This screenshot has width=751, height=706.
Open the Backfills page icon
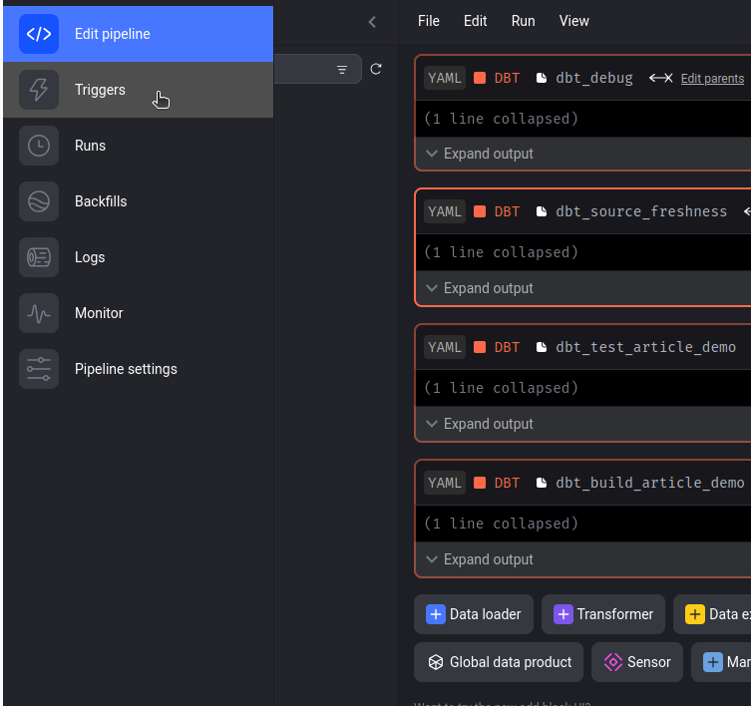pyautogui.click(x=39, y=201)
